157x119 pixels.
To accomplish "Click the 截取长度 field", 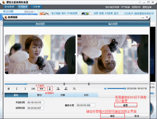I will pyautogui.click(x=86, y=105).
